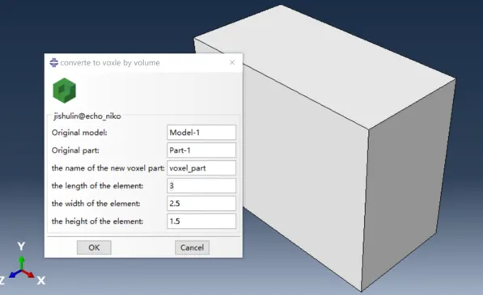The image size is (483, 295).
Task: Click the element height field showing 1.5
Action: [201, 221]
